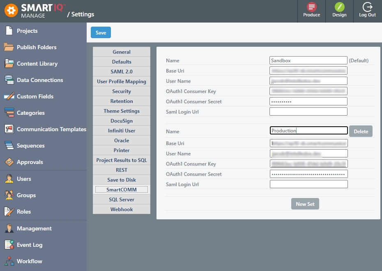Click Sandbox OAuth1 Consumer Secret field

(308, 101)
